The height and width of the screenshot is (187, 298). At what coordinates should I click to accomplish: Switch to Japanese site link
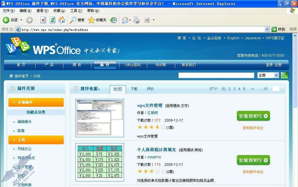click(x=253, y=38)
